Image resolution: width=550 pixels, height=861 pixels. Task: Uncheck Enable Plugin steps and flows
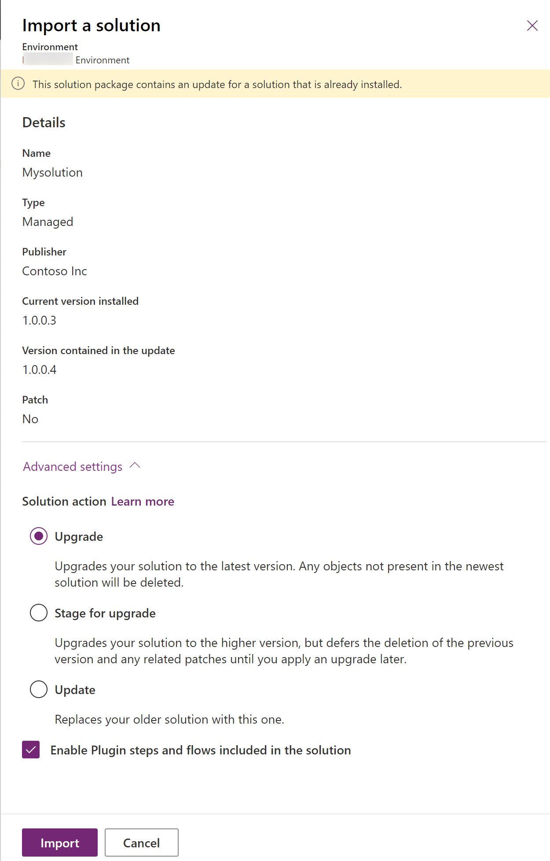pos(30,750)
